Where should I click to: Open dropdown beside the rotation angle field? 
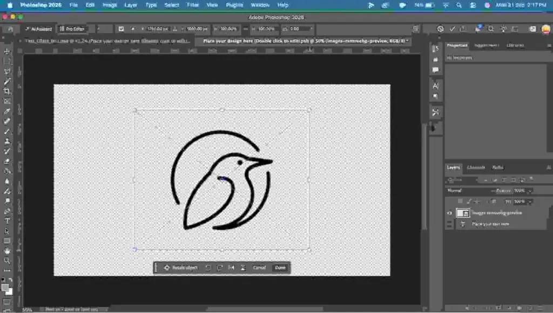point(311,29)
